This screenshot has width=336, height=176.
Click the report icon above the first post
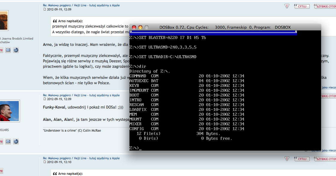click(x=287, y=6)
